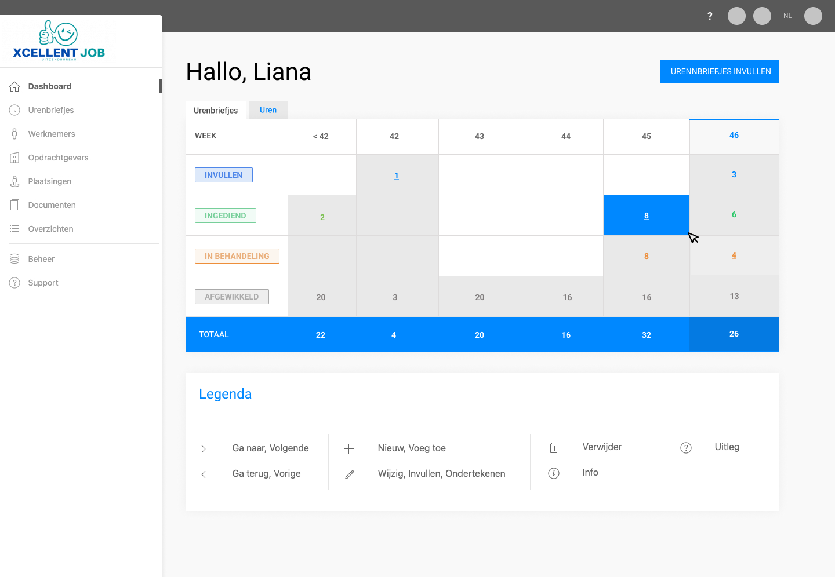The height and width of the screenshot is (577, 835).
Task: Click the Plaatsingen sidebar icon
Action: (x=15, y=181)
